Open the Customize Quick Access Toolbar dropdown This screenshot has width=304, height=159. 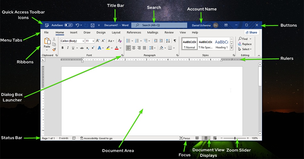pyautogui.click(x=99, y=25)
